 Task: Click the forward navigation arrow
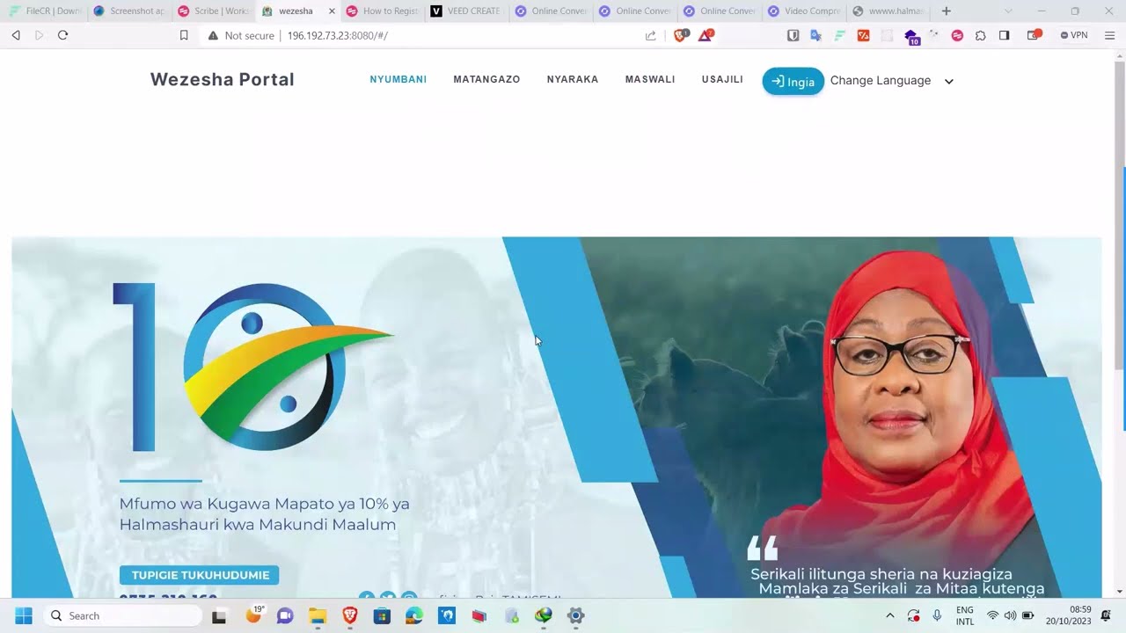[39, 35]
